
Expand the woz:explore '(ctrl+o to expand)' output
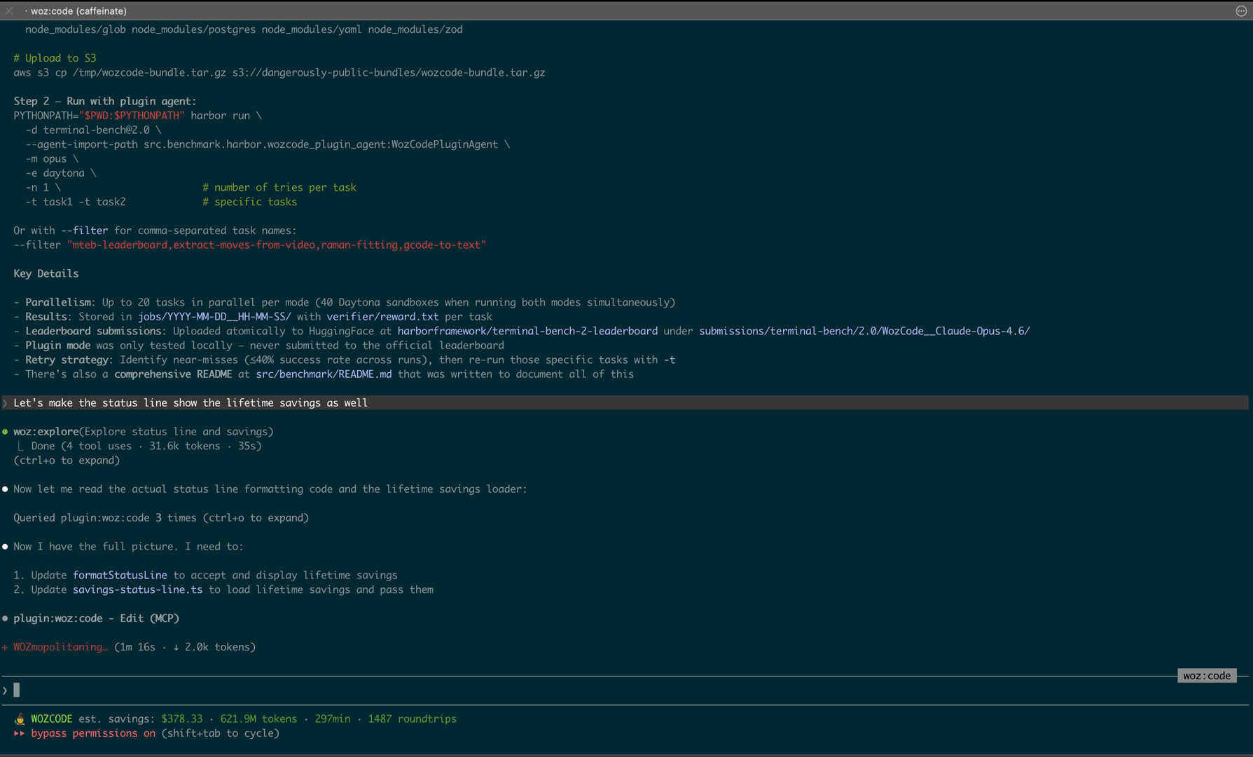(x=67, y=461)
